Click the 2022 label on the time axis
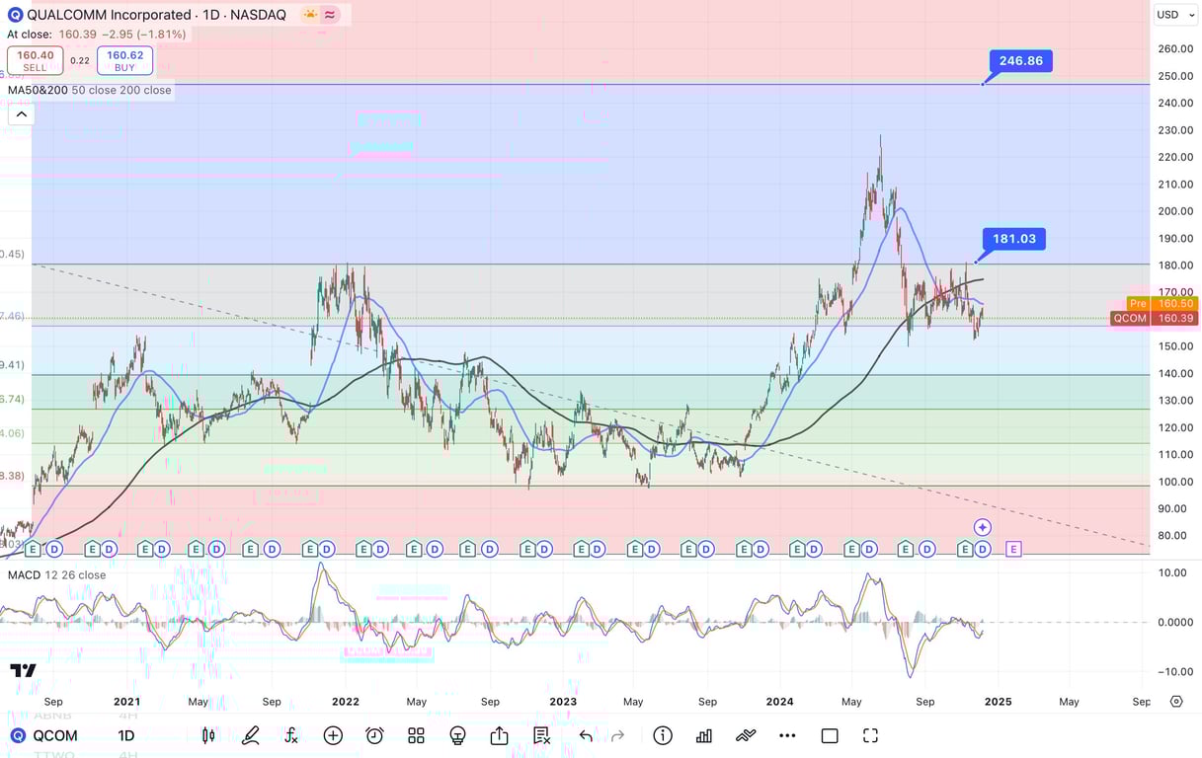 click(x=345, y=702)
